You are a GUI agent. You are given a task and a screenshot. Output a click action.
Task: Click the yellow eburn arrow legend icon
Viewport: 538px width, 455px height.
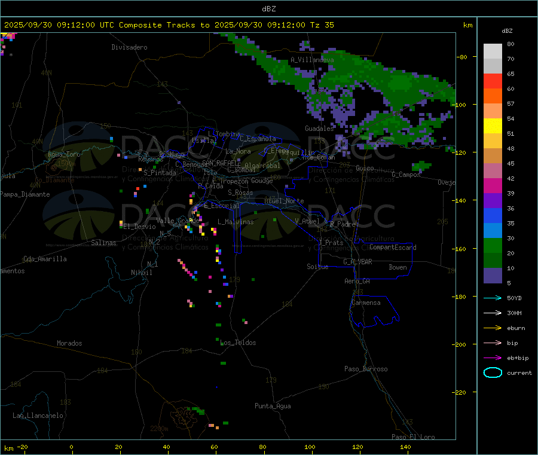point(493,328)
